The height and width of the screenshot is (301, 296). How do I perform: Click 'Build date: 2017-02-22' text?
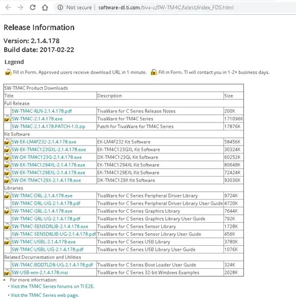pos(39,50)
